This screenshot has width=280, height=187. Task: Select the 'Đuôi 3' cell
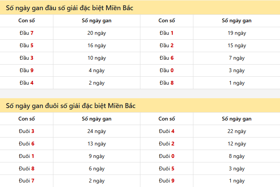[x=26, y=131]
